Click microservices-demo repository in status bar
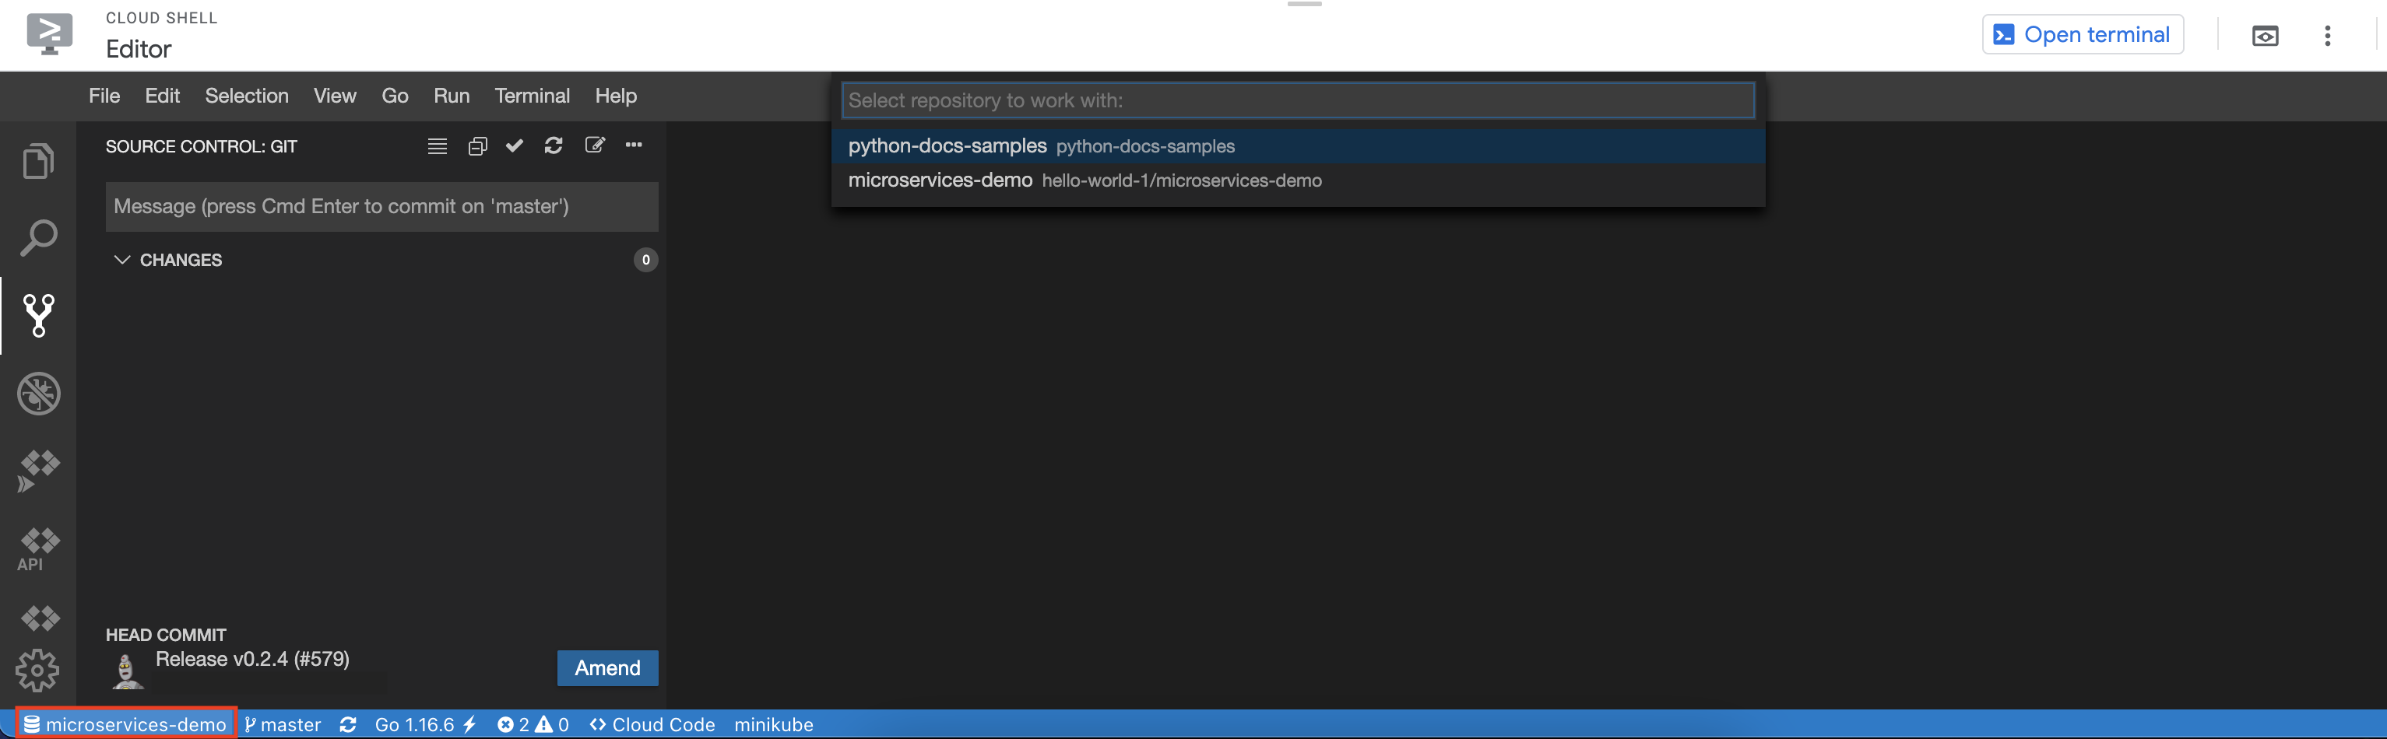This screenshot has height=739, width=2387. (x=125, y=724)
